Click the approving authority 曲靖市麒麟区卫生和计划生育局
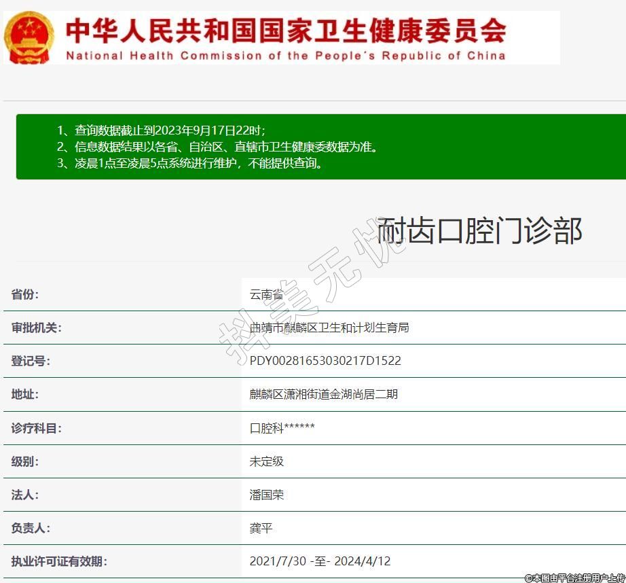Screen dimensions: 626x583 pos(329,328)
